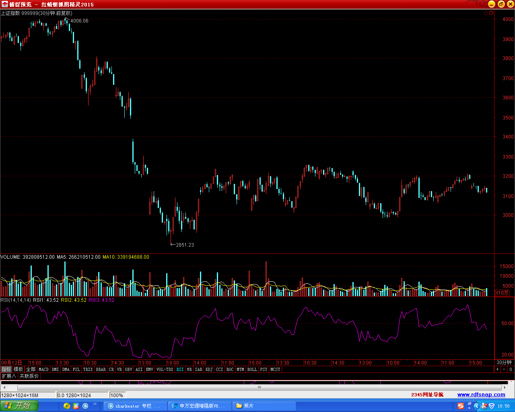The image size is (515, 412).
Task: Switch to the CR indicator
Action: pyautogui.click(x=111, y=369)
